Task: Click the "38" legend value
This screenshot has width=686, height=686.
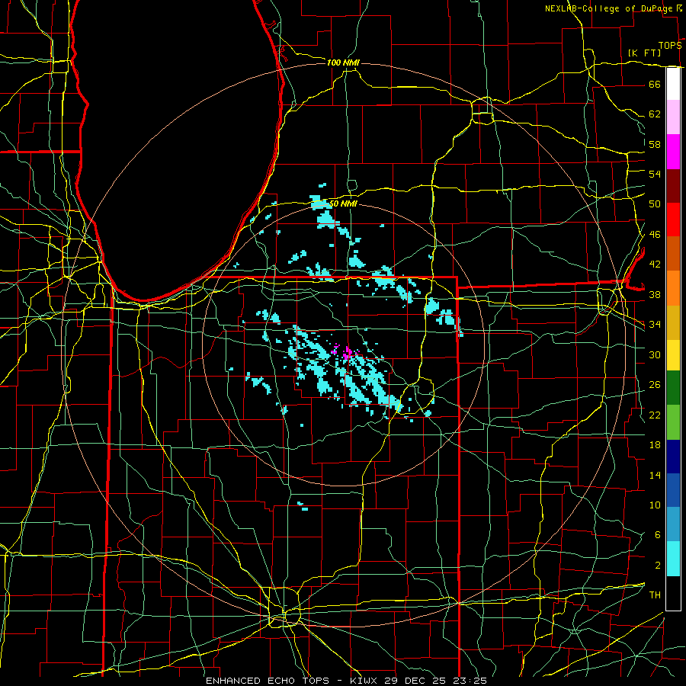Action: (x=655, y=294)
